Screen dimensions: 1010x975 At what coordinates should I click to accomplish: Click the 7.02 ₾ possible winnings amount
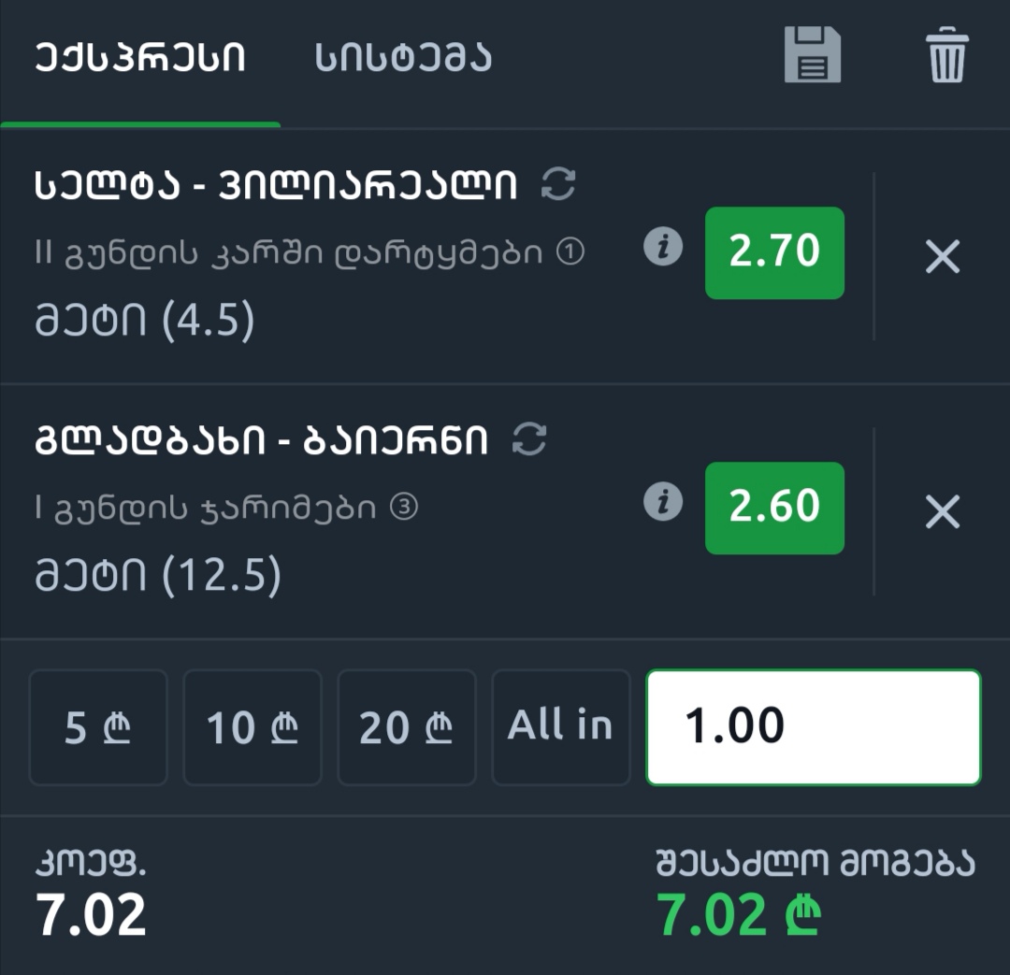click(738, 915)
